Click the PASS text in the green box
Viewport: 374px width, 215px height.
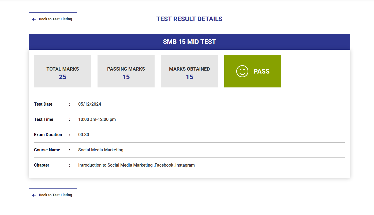[x=261, y=71]
